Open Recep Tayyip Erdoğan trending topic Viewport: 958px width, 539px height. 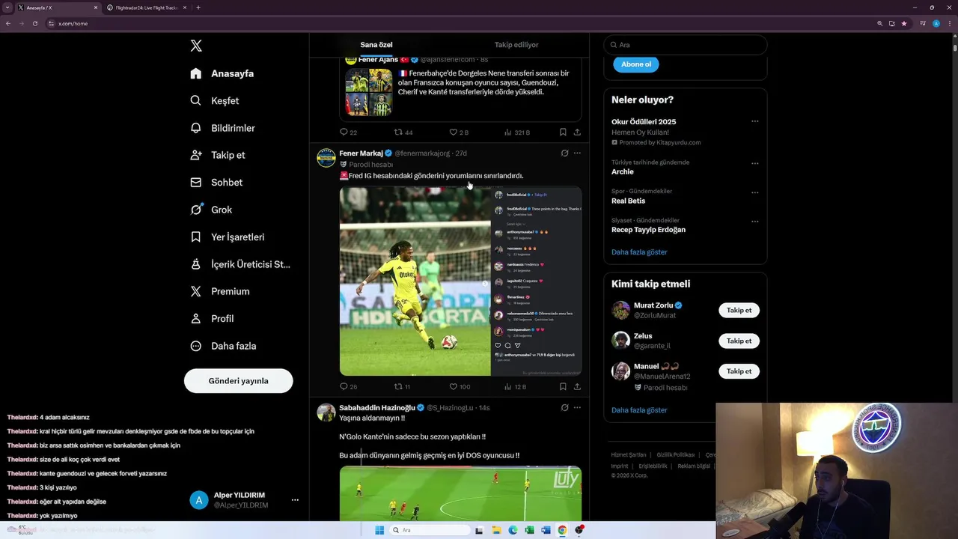click(648, 230)
